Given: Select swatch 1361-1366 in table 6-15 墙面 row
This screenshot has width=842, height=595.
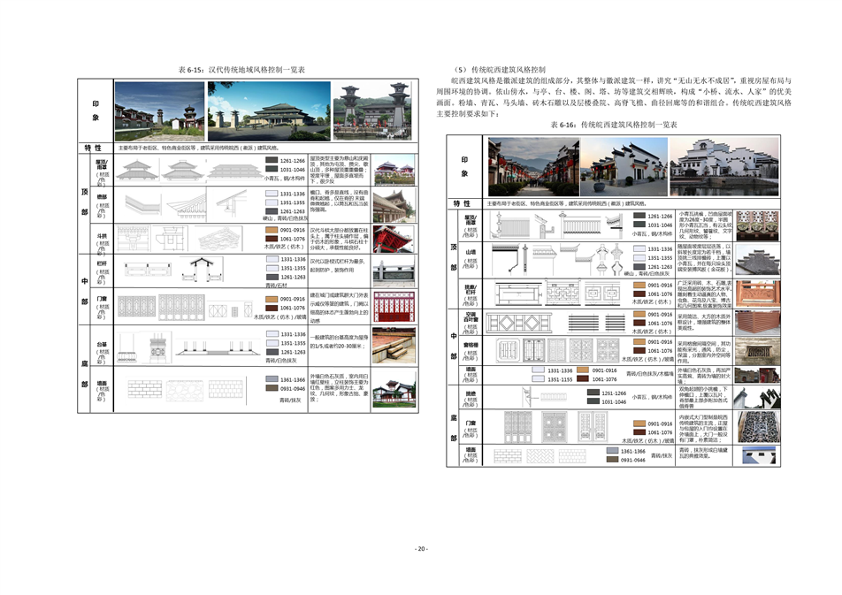Looking at the screenshot, I should [272, 379].
